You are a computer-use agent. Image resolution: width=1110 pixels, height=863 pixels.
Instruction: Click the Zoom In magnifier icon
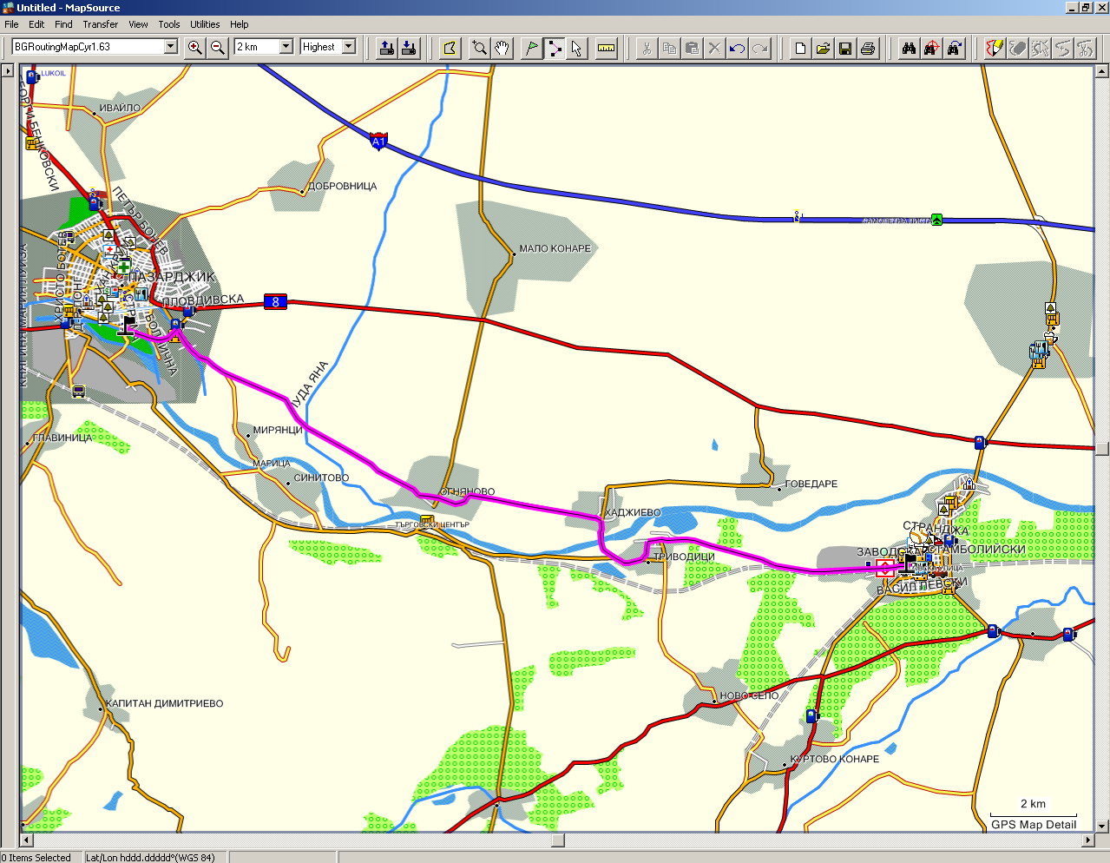[195, 48]
